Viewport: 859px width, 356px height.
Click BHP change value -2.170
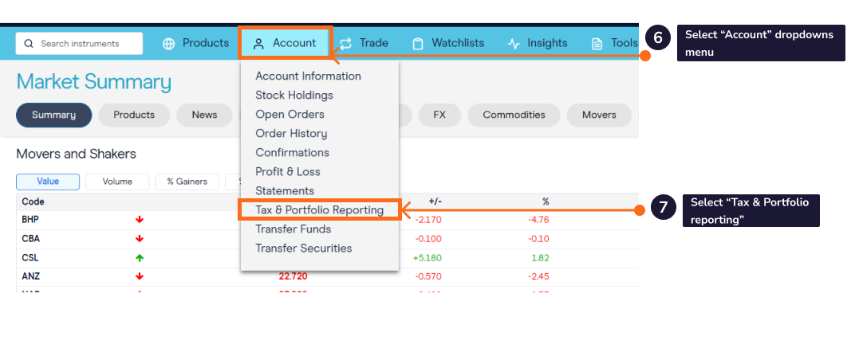(x=428, y=220)
